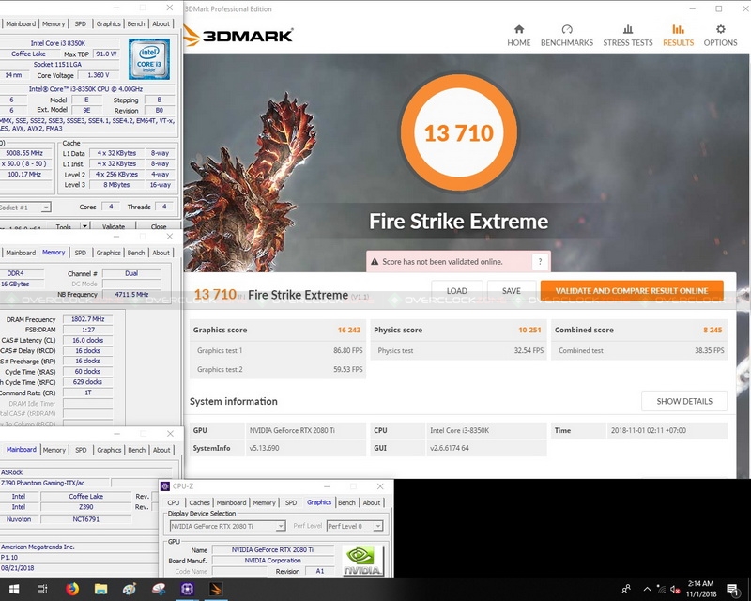The image size is (751, 601).
Task: Show hidden system tray icons
Action: click(647, 589)
